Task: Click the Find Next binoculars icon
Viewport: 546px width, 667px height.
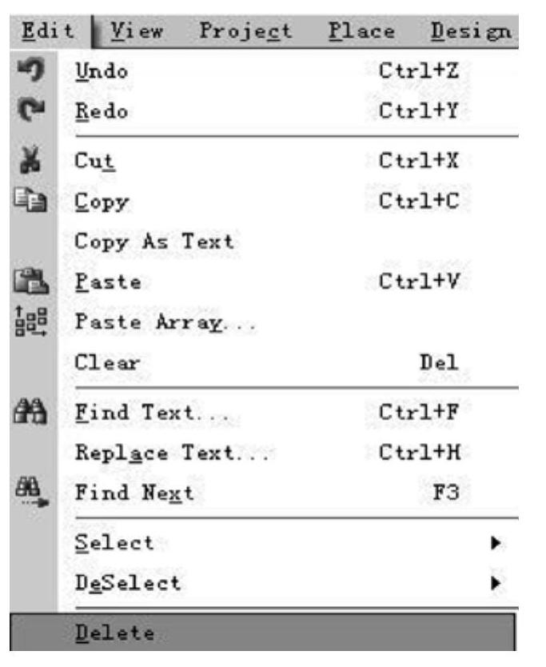Action: [31, 493]
